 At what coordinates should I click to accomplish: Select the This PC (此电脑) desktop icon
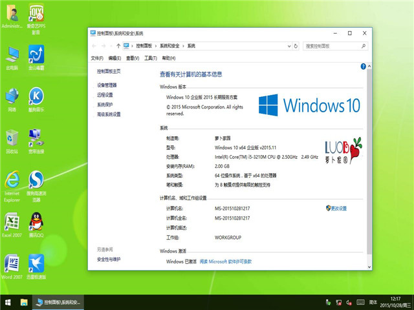coord(12,58)
